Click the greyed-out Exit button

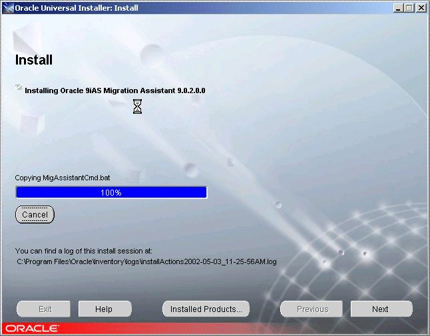point(43,309)
